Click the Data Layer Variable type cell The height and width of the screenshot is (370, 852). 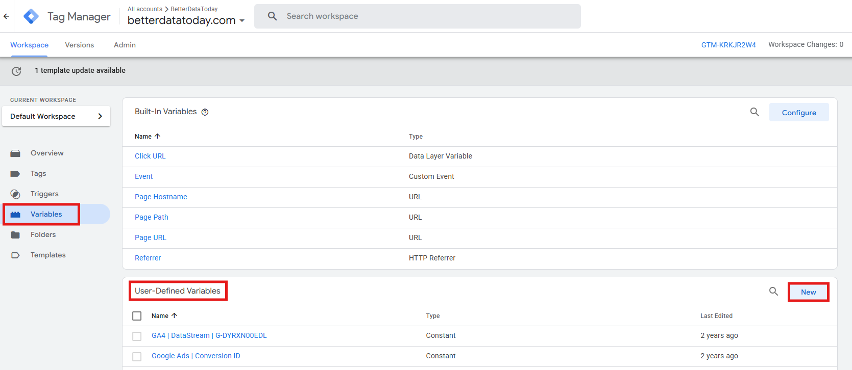(x=441, y=156)
